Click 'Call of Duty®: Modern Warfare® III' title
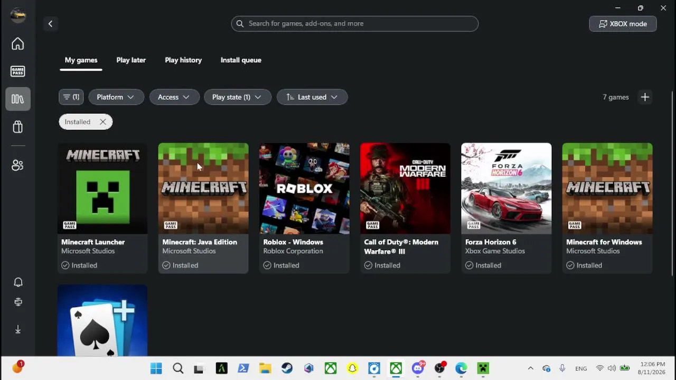The width and height of the screenshot is (676, 380). coord(401,246)
